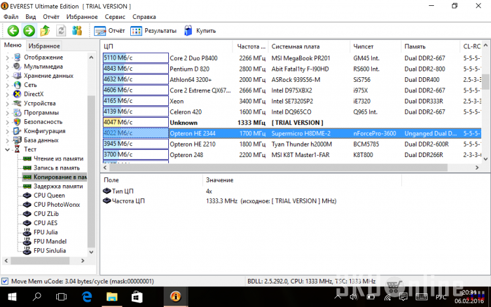Expand the Сеть tree node

(7, 85)
